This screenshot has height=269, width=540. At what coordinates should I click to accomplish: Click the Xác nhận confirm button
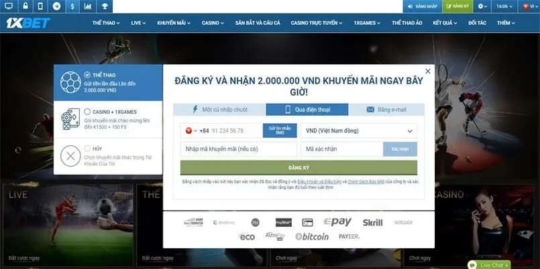point(400,149)
